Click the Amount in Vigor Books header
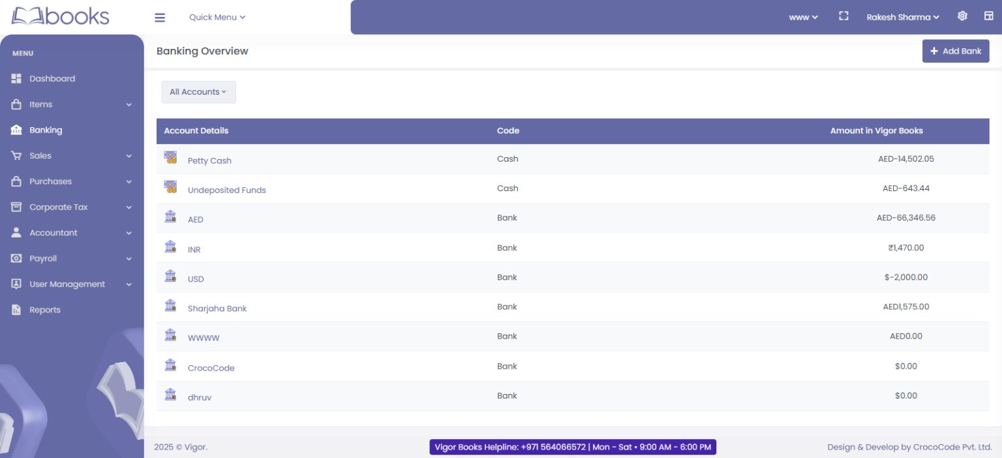Viewport: 1002px width, 458px height. click(877, 130)
